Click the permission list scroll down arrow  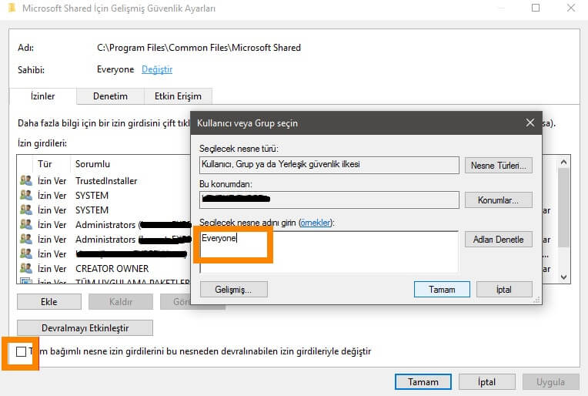(563, 277)
